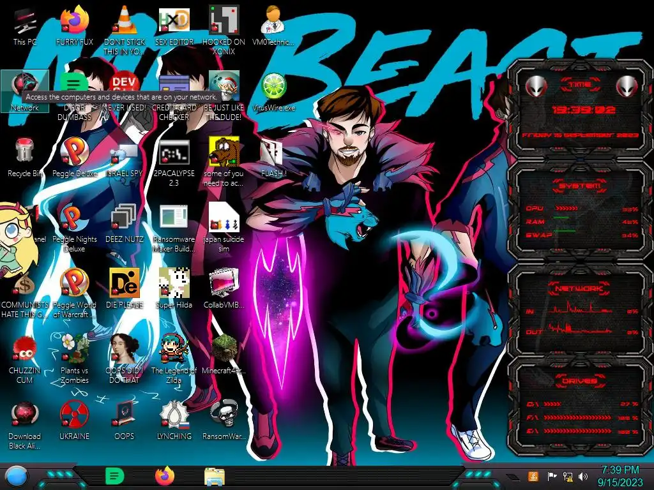Click the right alien head in widget
Image resolution: width=654 pixels, height=490 pixels.
coord(627,86)
